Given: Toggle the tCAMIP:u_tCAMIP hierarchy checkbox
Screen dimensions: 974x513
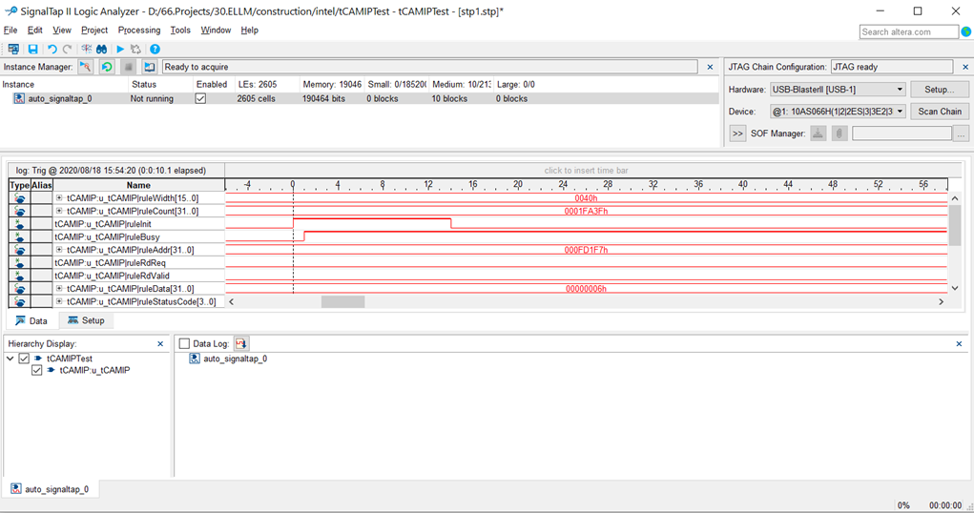Looking at the screenshot, I should click(36, 370).
